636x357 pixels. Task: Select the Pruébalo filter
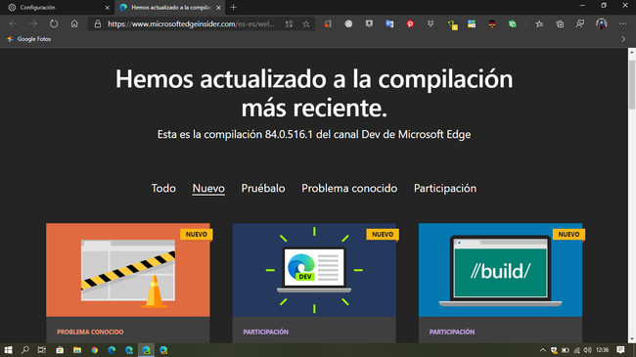(263, 188)
